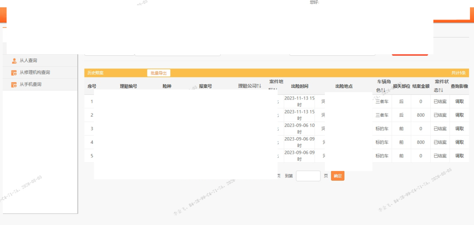Sort by the 车辆角色 column header
This screenshot has width=474, height=225.
(x=384, y=86)
